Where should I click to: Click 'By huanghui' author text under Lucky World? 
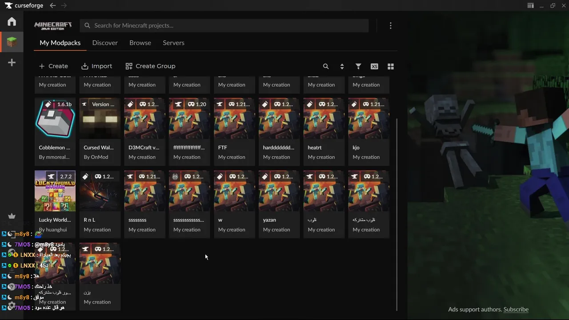pyautogui.click(x=52, y=230)
